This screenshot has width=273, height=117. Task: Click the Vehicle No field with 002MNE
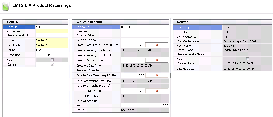[x=144, y=27]
